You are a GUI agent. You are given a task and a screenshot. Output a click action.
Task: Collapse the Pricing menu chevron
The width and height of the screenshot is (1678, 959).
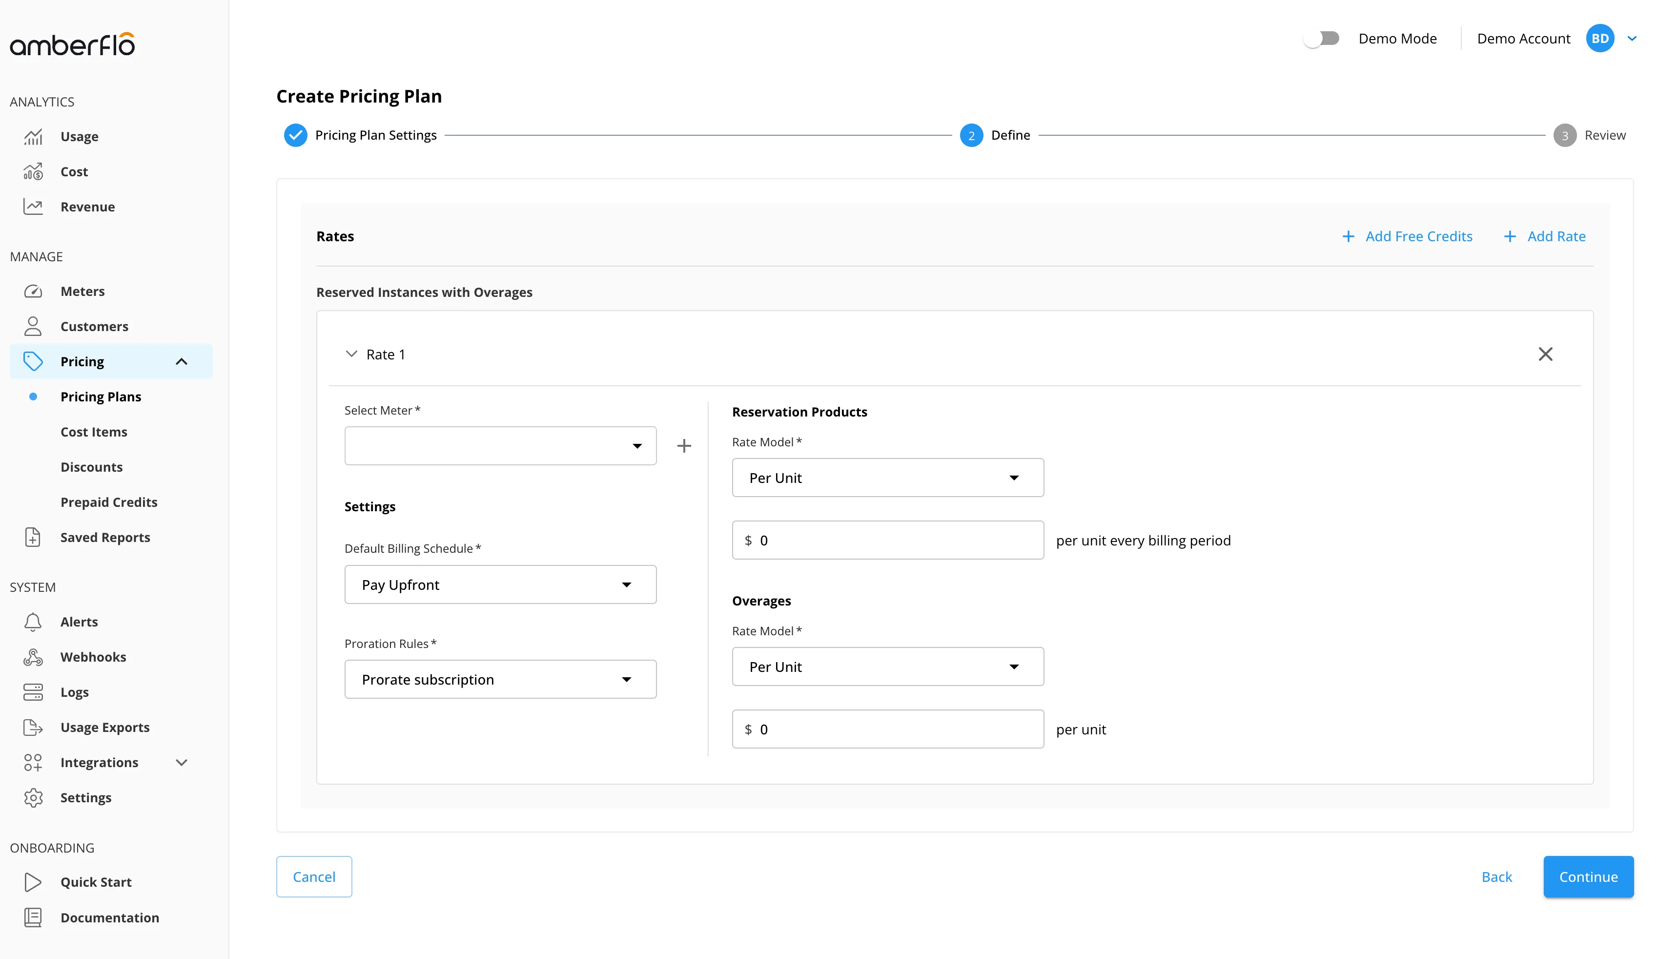click(182, 361)
